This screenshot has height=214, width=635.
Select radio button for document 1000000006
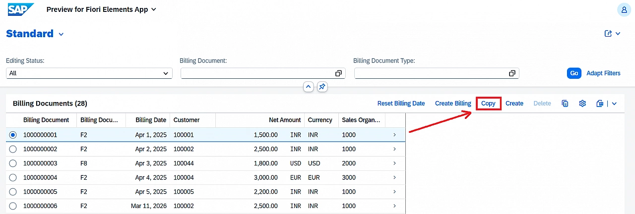[13, 206]
